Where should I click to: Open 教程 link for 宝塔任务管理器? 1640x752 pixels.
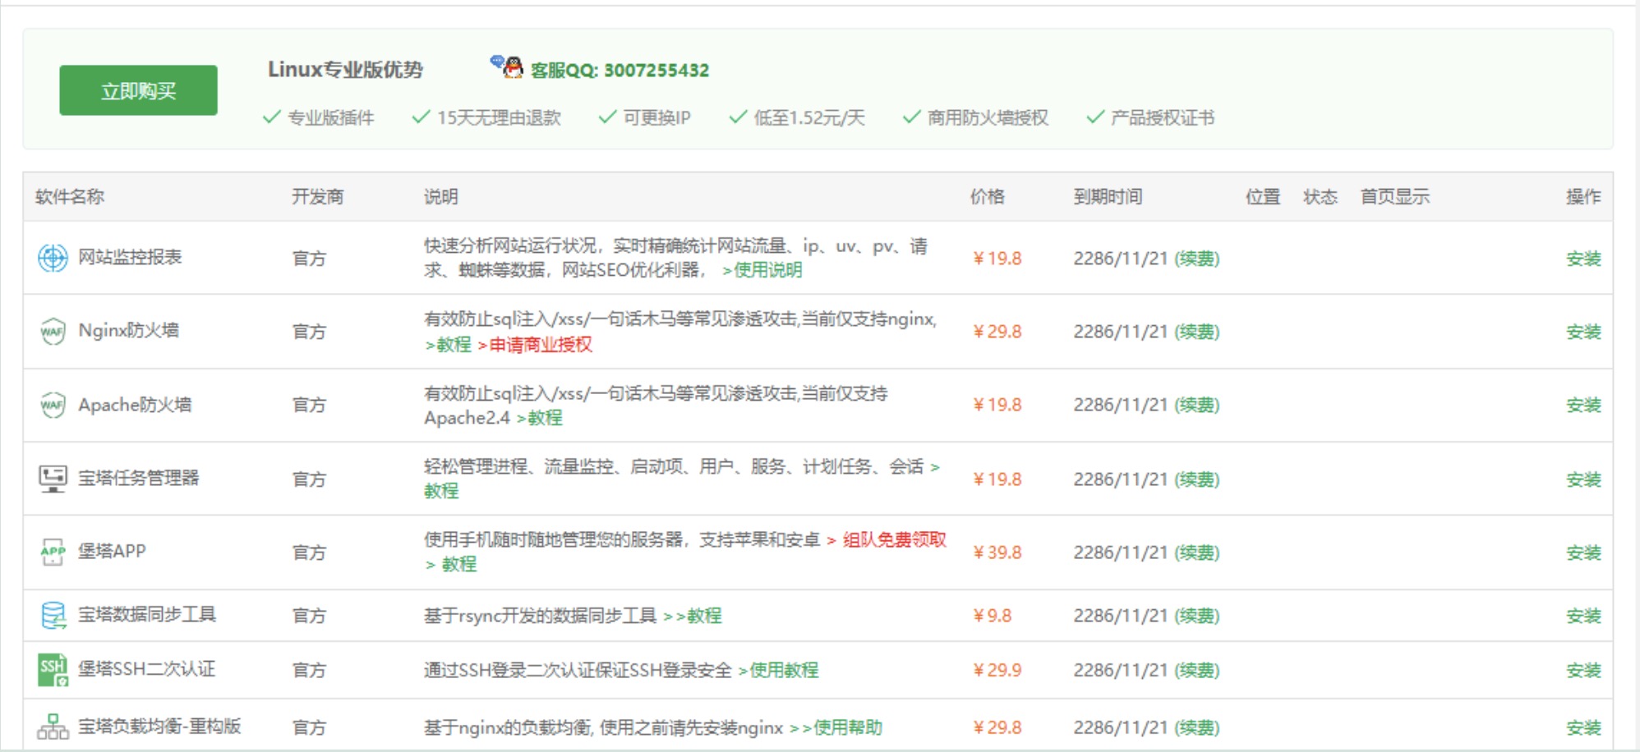click(x=441, y=491)
